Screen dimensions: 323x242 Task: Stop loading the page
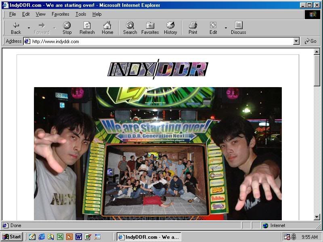(67, 28)
